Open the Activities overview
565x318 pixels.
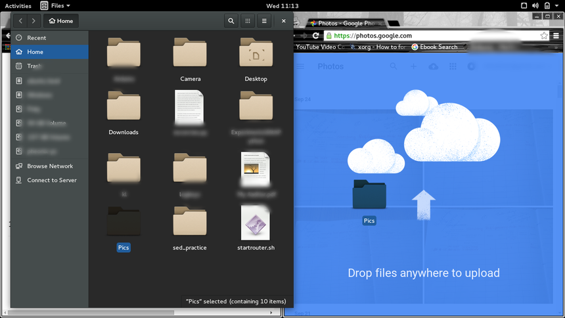coord(18,6)
